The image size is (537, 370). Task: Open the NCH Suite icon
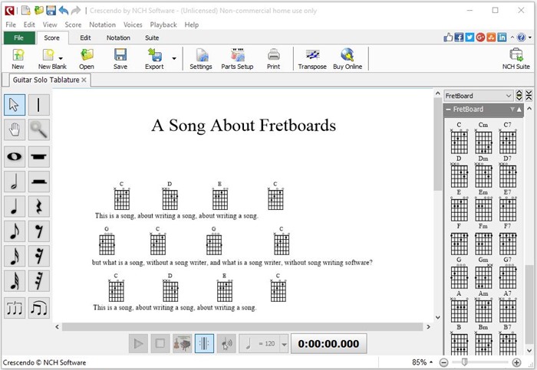click(516, 59)
